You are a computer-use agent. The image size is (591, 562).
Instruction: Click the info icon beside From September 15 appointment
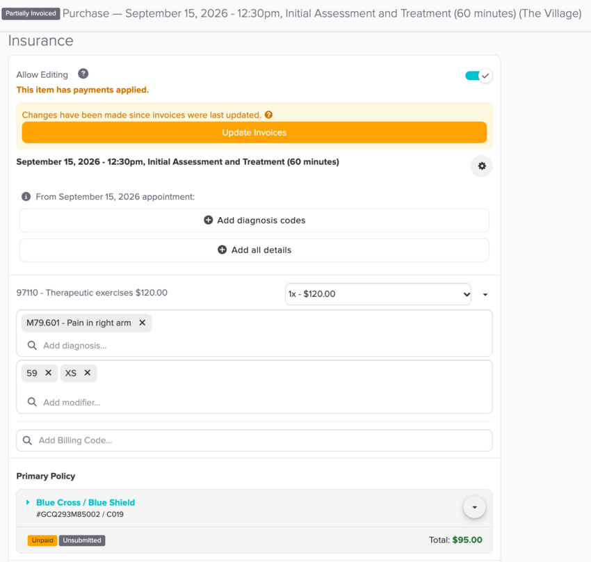[26, 197]
